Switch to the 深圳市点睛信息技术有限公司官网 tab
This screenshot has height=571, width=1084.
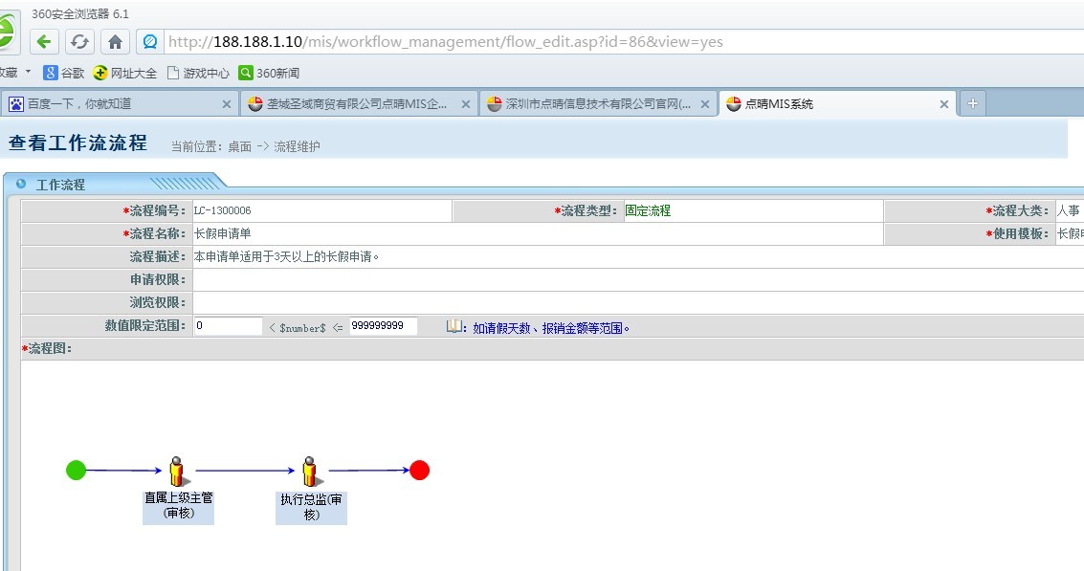pyautogui.click(x=598, y=103)
